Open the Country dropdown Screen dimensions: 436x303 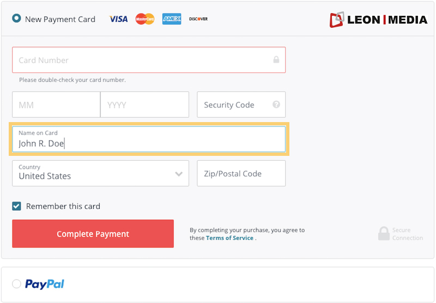tap(100, 173)
